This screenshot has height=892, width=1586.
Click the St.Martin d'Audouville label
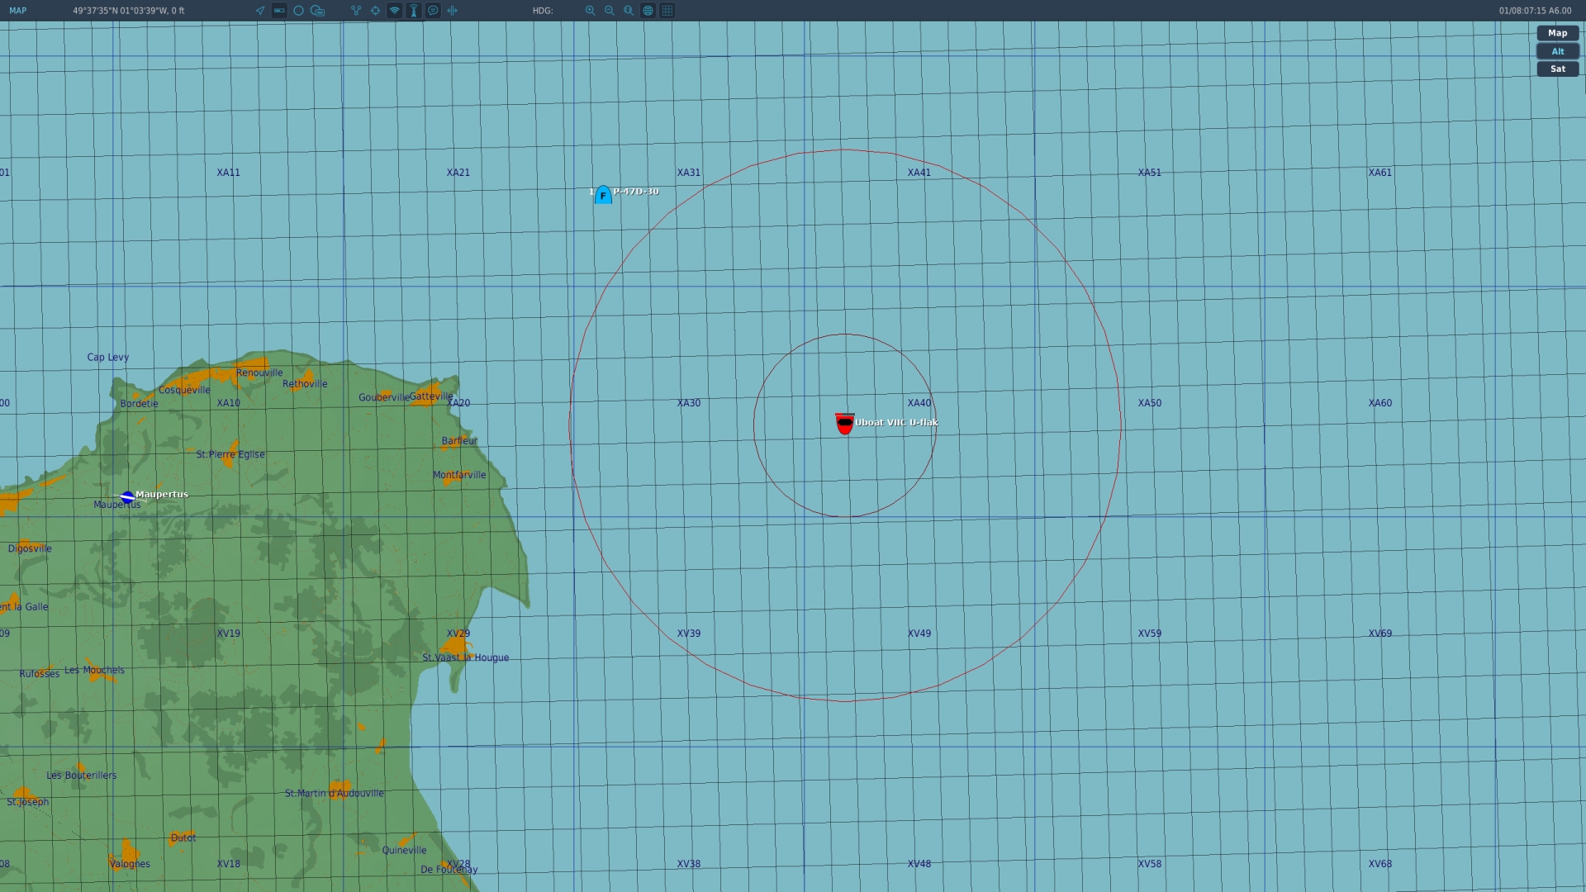pyautogui.click(x=335, y=794)
